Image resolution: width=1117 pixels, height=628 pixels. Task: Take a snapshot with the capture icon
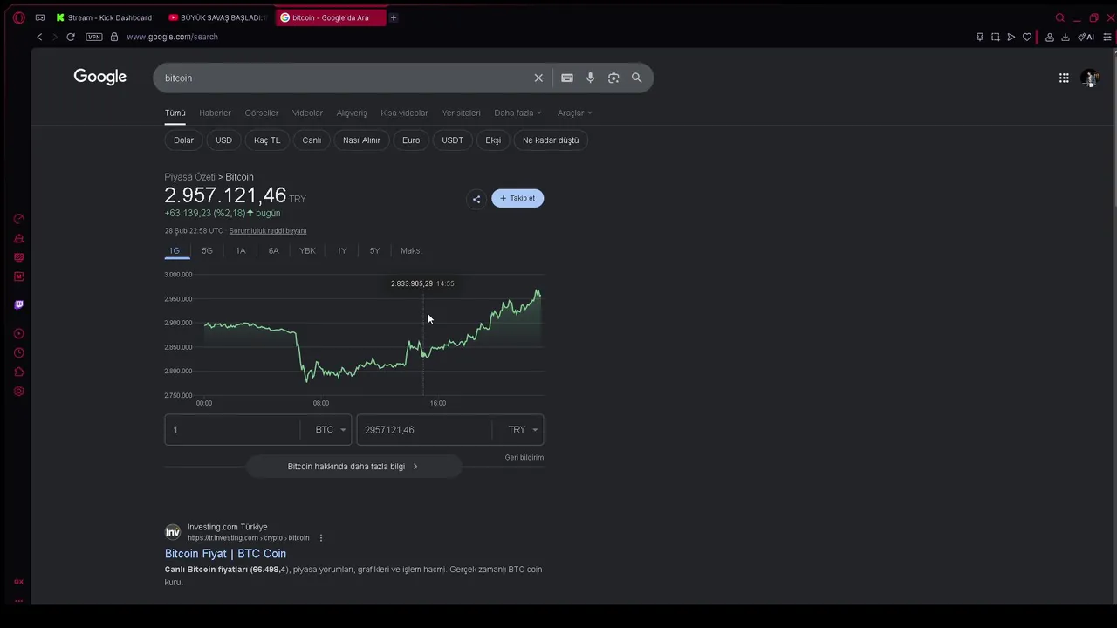click(996, 37)
